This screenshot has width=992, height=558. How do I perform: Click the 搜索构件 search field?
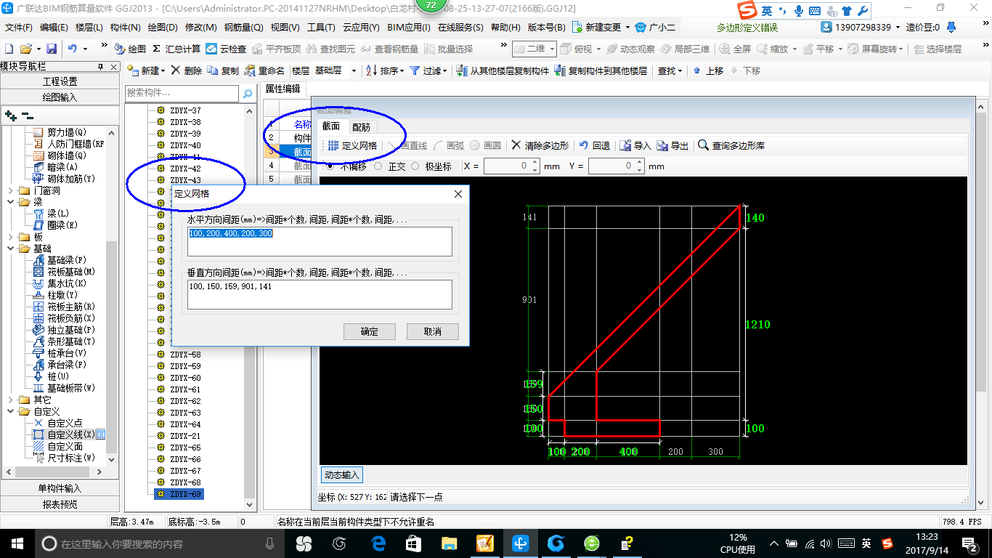(182, 93)
